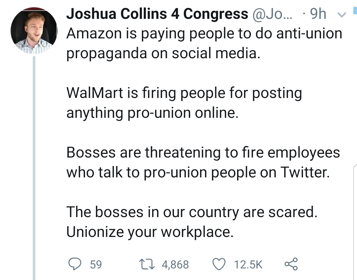Click the "WalMart is firing people for posting" line

(184, 93)
